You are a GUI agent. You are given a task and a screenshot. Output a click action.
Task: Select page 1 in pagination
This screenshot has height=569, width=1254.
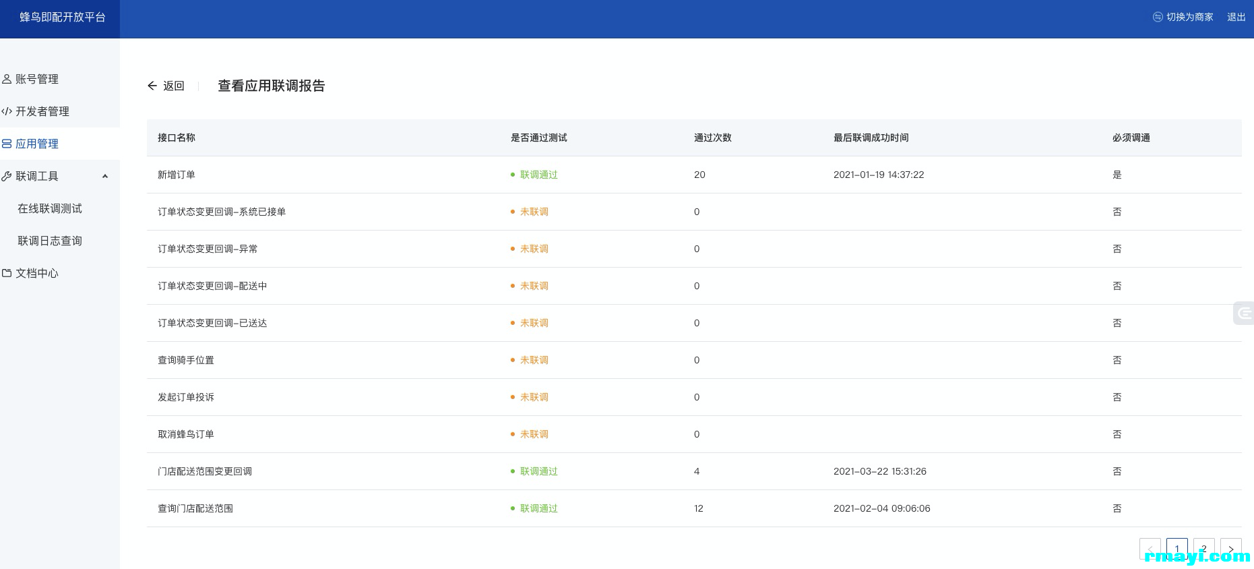(1177, 548)
